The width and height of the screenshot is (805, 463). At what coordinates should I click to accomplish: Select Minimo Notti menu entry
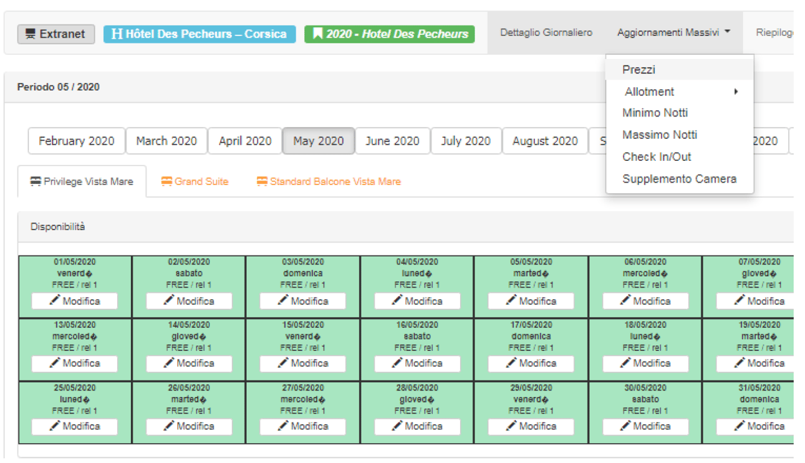coord(680,113)
